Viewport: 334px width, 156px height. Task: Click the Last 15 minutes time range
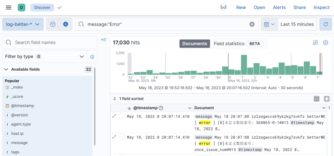(297, 24)
